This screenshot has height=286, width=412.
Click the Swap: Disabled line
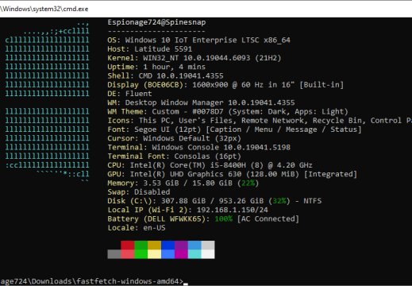pyautogui.click(x=139, y=192)
